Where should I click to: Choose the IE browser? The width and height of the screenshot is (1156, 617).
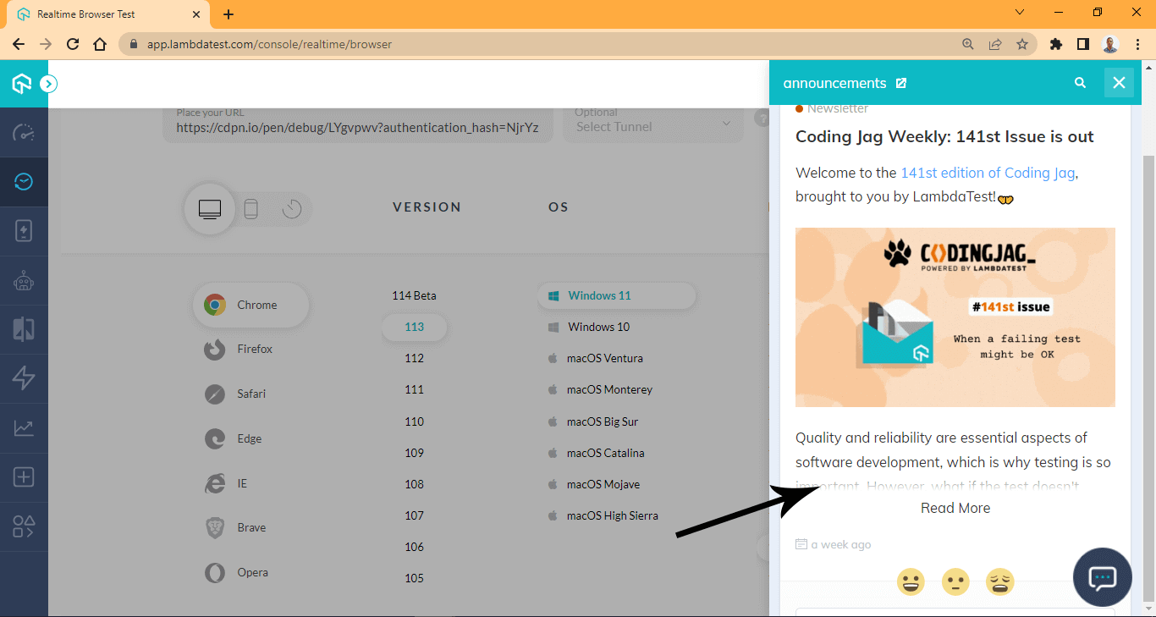[226, 483]
